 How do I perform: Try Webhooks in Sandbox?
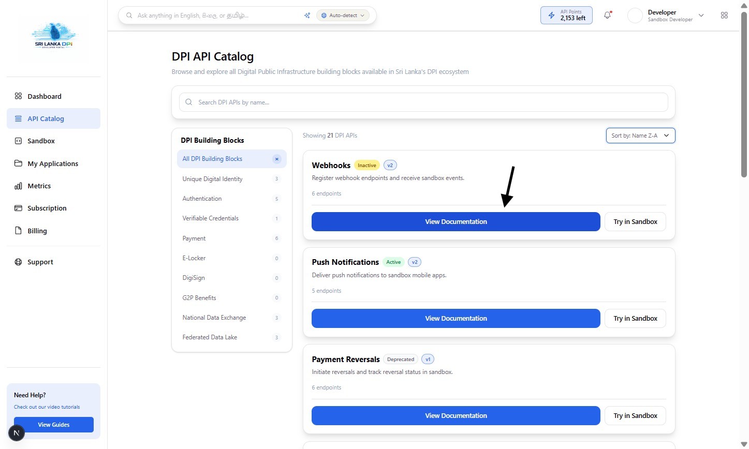[x=635, y=221]
